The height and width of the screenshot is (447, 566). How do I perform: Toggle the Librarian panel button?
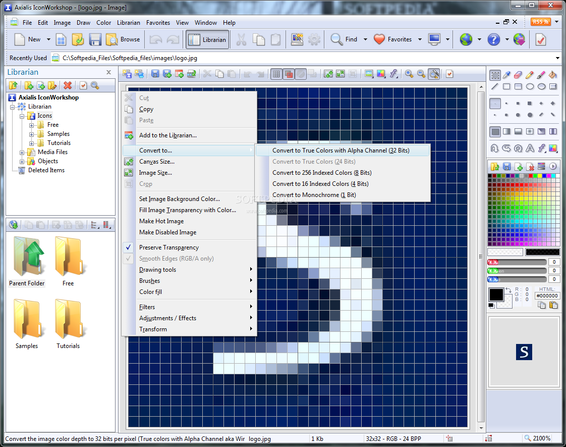tap(207, 39)
